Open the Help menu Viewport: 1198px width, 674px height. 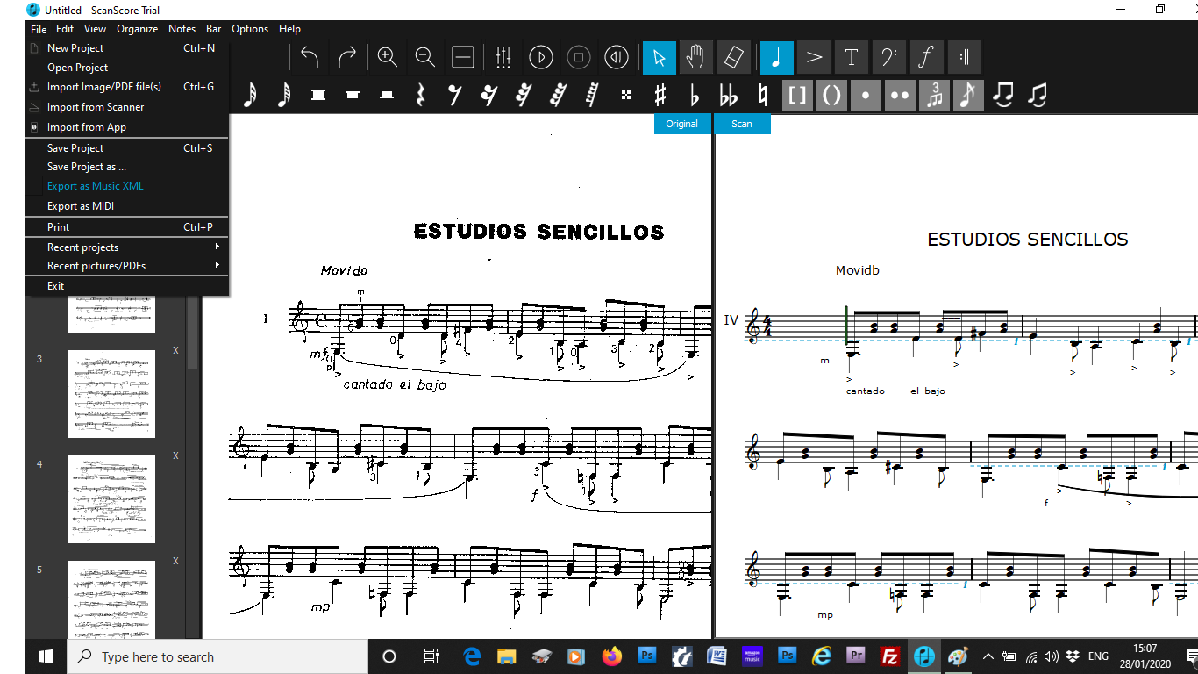pyautogui.click(x=289, y=29)
